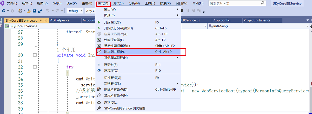Viewport: 312px width, 114px height.
Task: Click the wrench icon for debug properties
Action: (99, 108)
